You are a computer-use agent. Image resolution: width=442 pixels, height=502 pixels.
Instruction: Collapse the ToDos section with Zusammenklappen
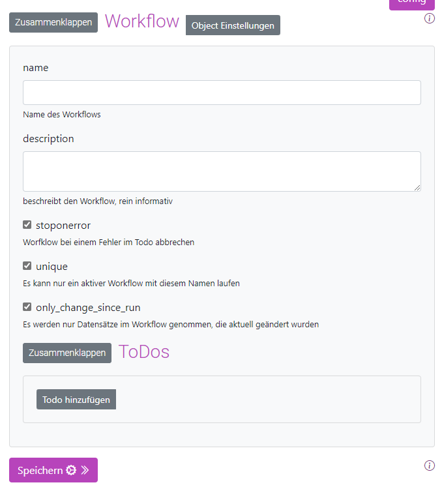pyautogui.click(x=67, y=353)
